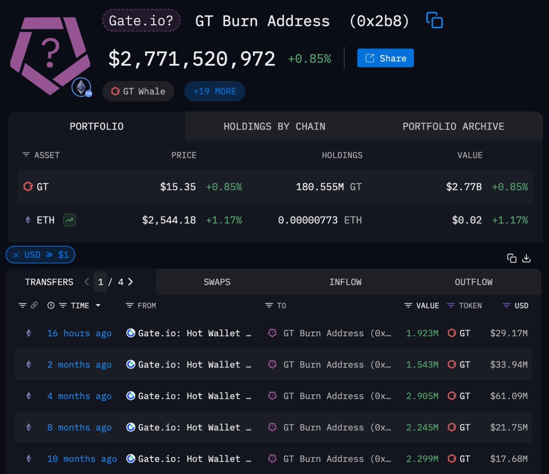Screen dimensions: 549x474
Task: Click burn address icon on 10 months ago row
Action: click(272, 458)
